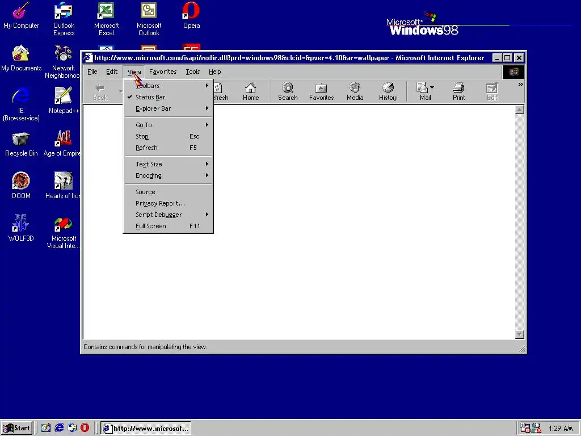
Task: Choose Source in the View menu
Action: pos(168,192)
